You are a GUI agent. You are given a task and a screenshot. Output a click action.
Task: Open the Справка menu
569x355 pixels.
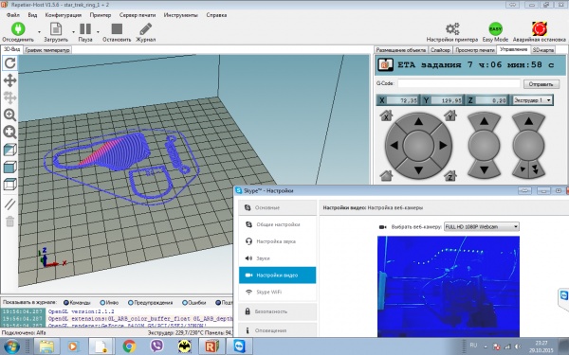[216, 15]
